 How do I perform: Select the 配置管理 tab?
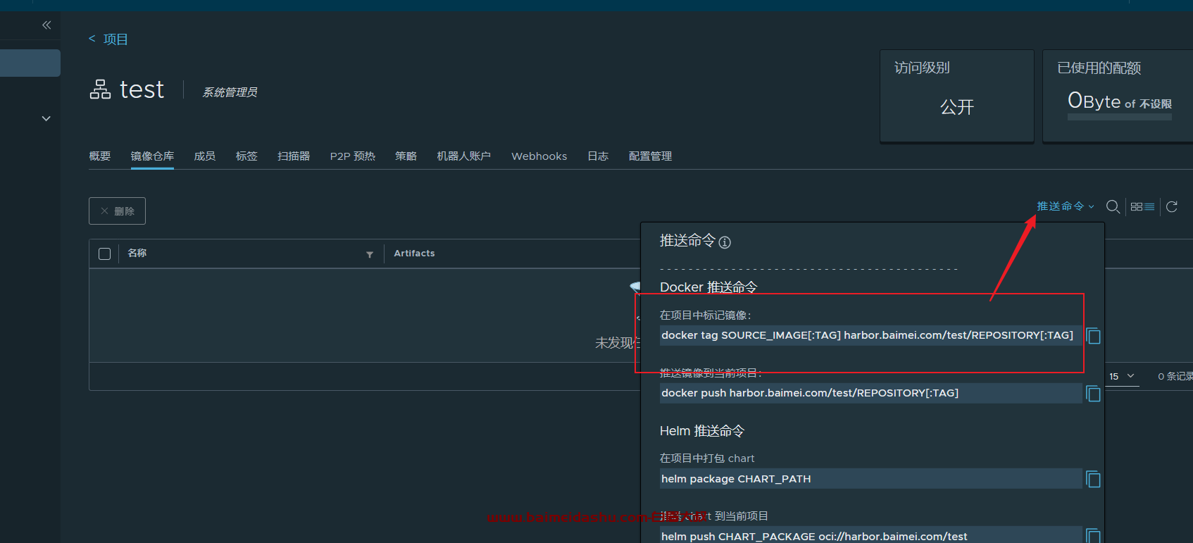(650, 156)
